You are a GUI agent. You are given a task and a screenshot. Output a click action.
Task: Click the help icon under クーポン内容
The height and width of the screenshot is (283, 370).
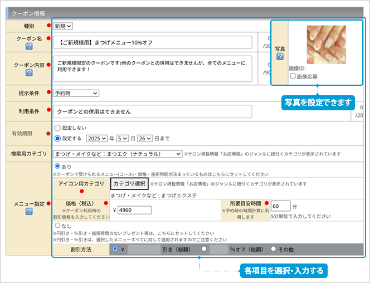click(x=28, y=73)
